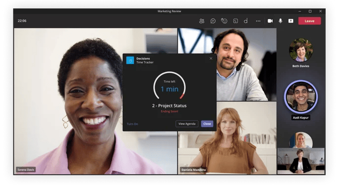This screenshot has height=185, width=339.
Task: Open the participants panel icon
Action: 202,21
